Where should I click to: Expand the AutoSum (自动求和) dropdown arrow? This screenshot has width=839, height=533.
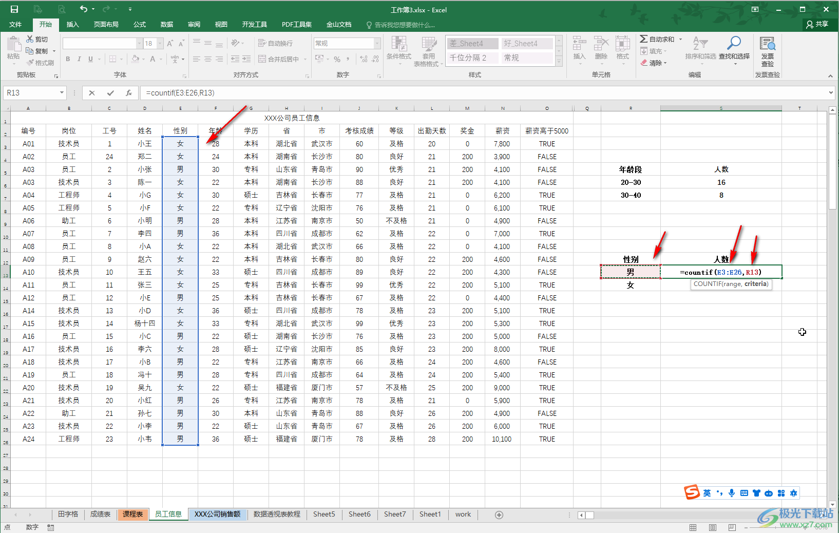(x=681, y=39)
